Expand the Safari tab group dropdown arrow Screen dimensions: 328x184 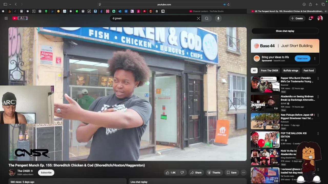[10, 4]
